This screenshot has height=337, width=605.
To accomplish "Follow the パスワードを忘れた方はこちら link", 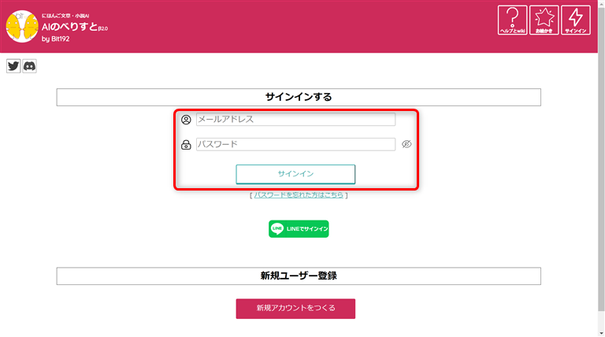I will pos(299,194).
